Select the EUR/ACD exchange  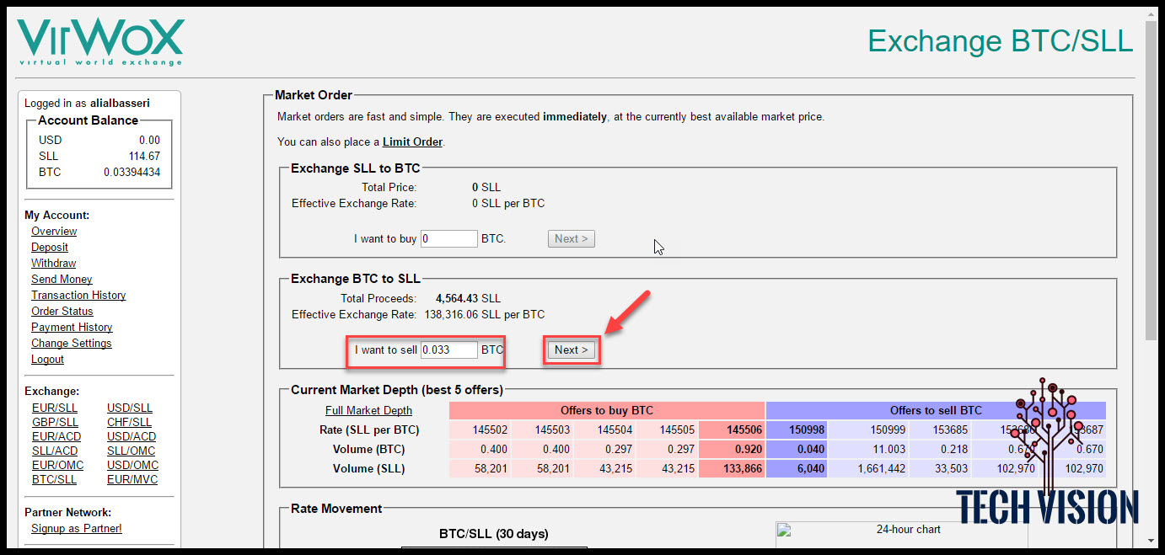[x=56, y=436]
